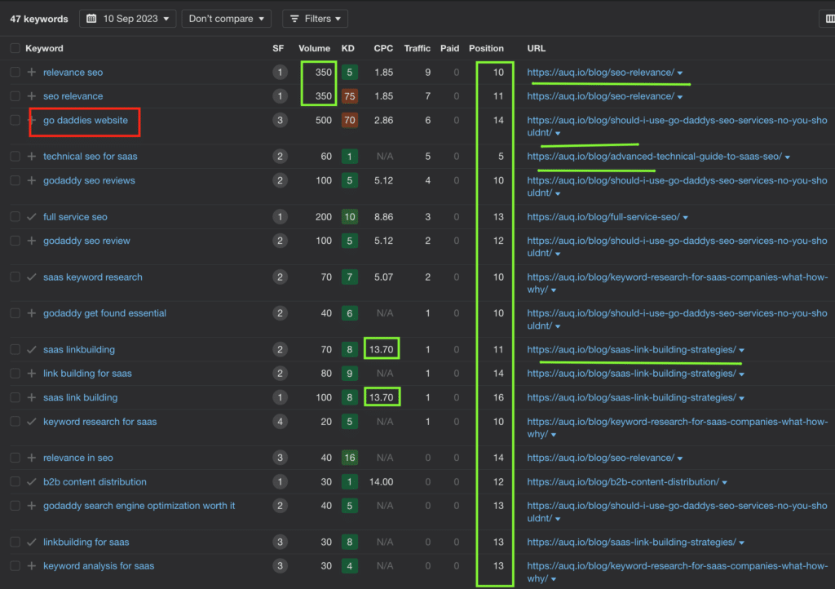The image size is (835, 589).
Task: Sort table by the Keyword column header
Action: 44,48
